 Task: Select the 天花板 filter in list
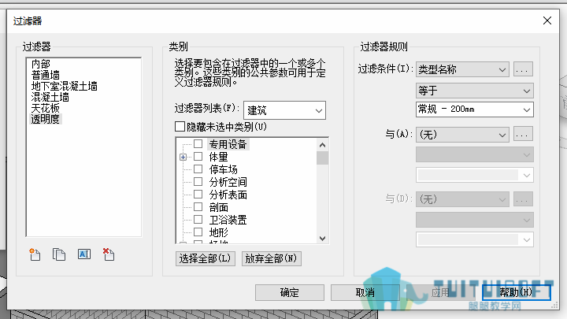pyautogui.click(x=45, y=108)
